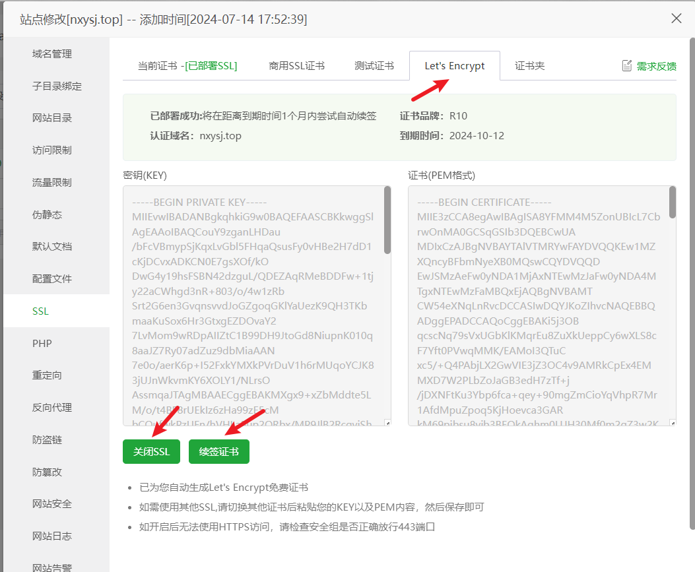Open 防篡改 section
This screenshot has width=695, height=572.
coord(47,472)
